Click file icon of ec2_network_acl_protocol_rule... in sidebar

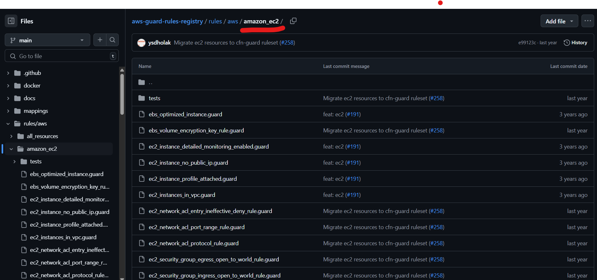pyautogui.click(x=24, y=275)
